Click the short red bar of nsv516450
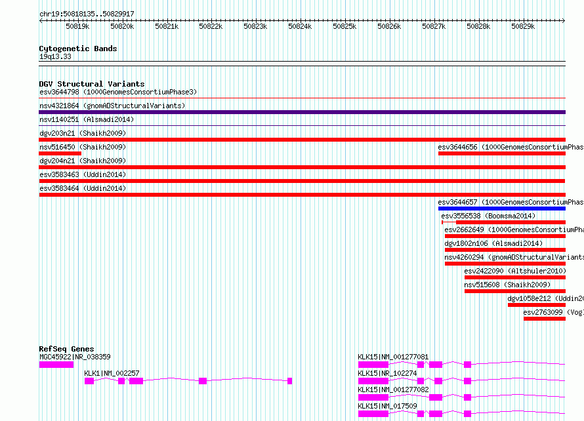The image size is (584, 421). [x=60, y=153]
